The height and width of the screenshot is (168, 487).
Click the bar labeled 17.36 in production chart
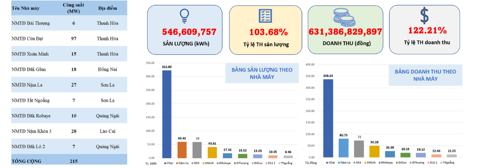click(x=228, y=156)
